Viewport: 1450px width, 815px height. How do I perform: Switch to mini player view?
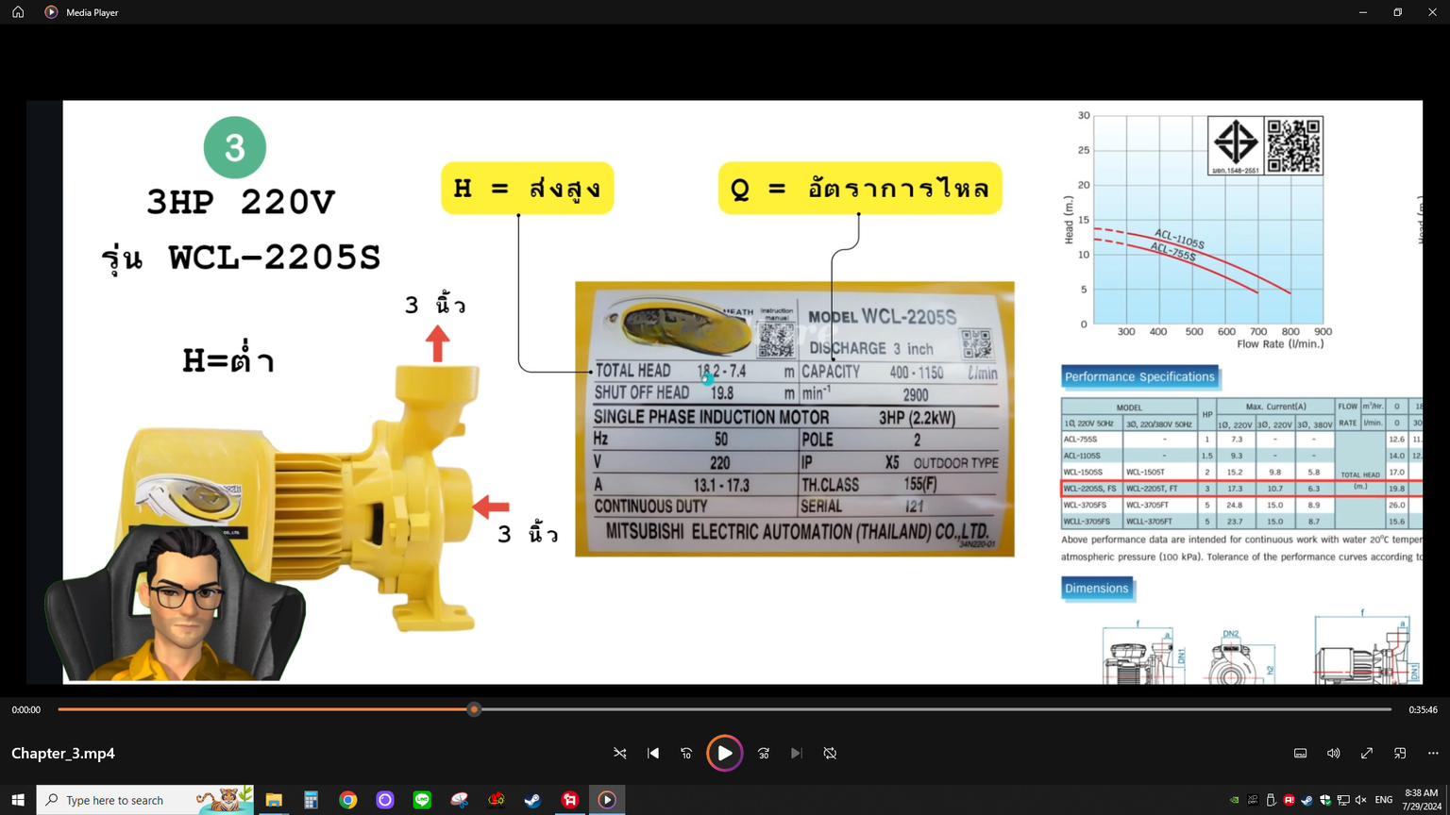(1400, 753)
